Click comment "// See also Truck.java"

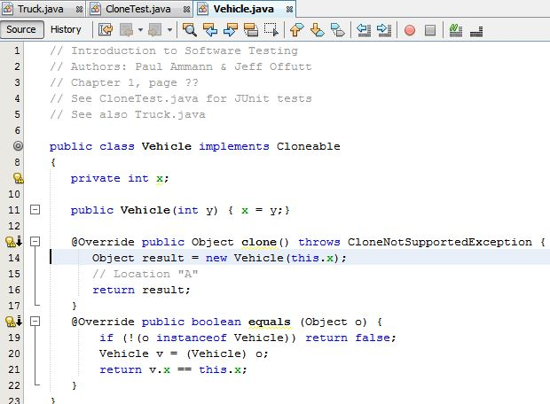click(x=128, y=114)
